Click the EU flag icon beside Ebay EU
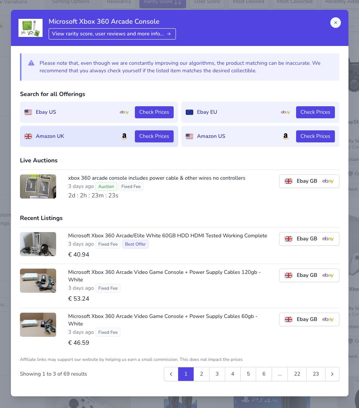The image size is (359, 408). click(189, 112)
